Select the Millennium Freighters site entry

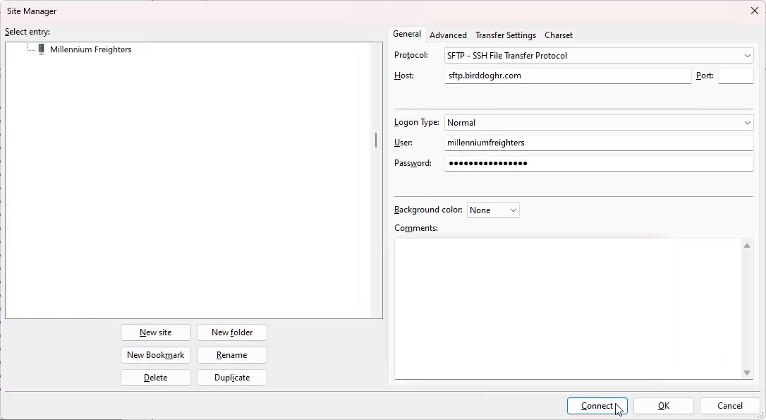[90, 49]
